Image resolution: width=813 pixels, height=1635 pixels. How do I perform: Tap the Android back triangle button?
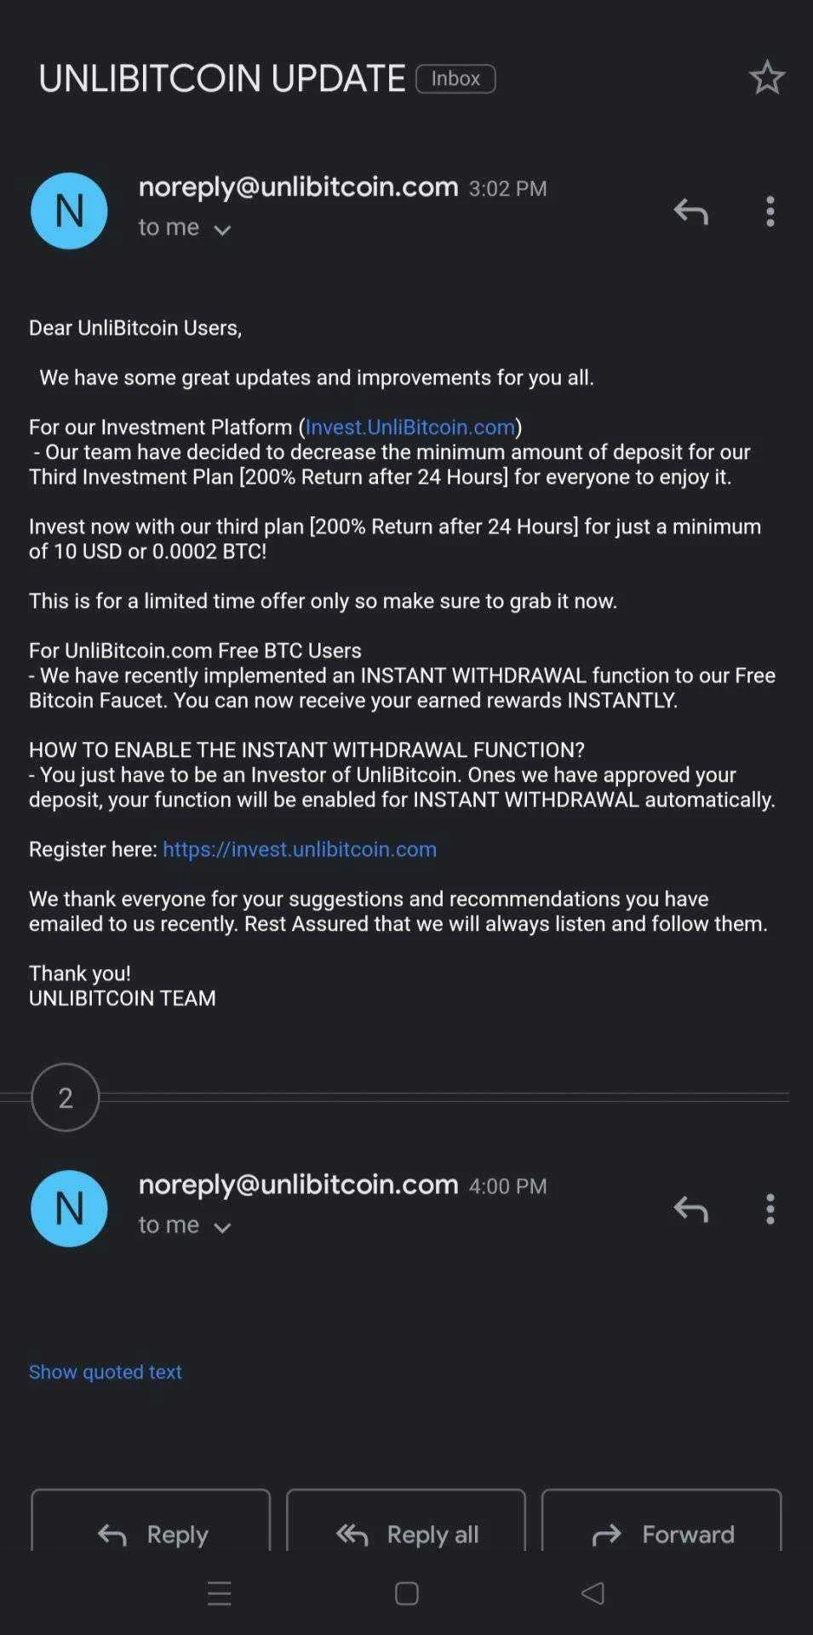coord(593,1593)
